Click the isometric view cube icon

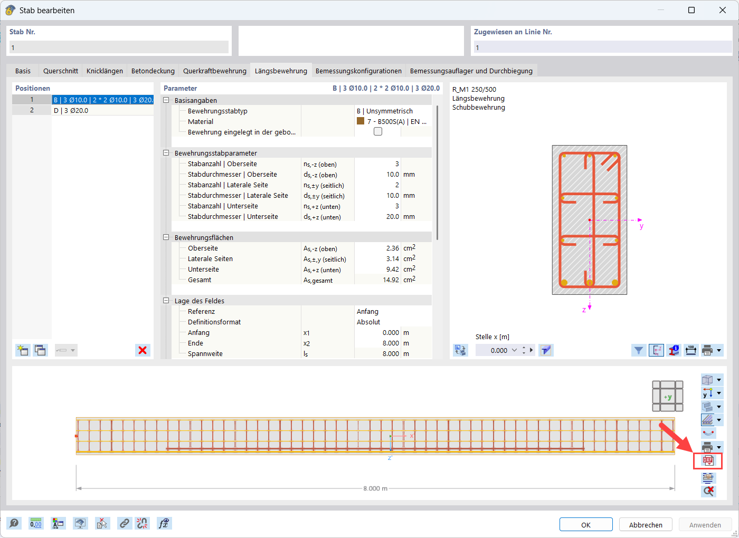pyautogui.click(x=707, y=380)
